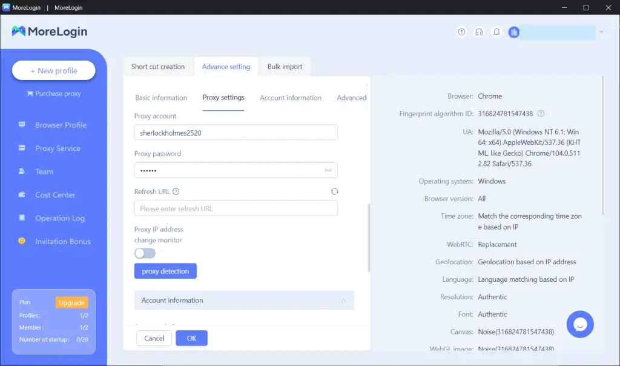The height and width of the screenshot is (366, 620).
Task: Click the fingerprint summary panel scrollbar
Action: 602,145
